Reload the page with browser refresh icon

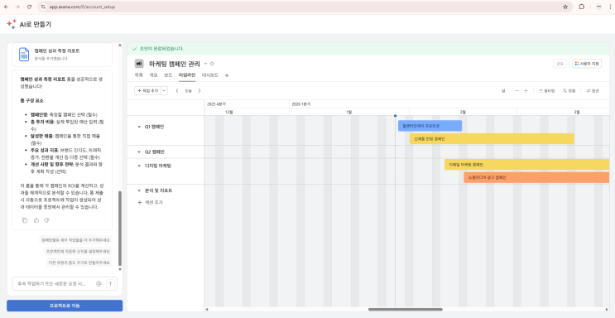(x=30, y=7)
